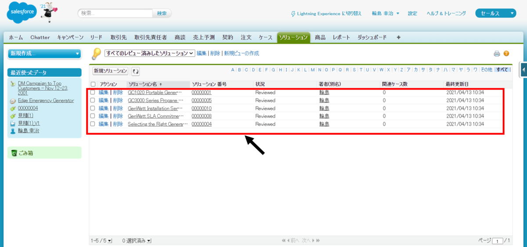527x247 pixels.
Task: Open author 輪島 in Selecting the Right Generator row
Action: point(324,124)
